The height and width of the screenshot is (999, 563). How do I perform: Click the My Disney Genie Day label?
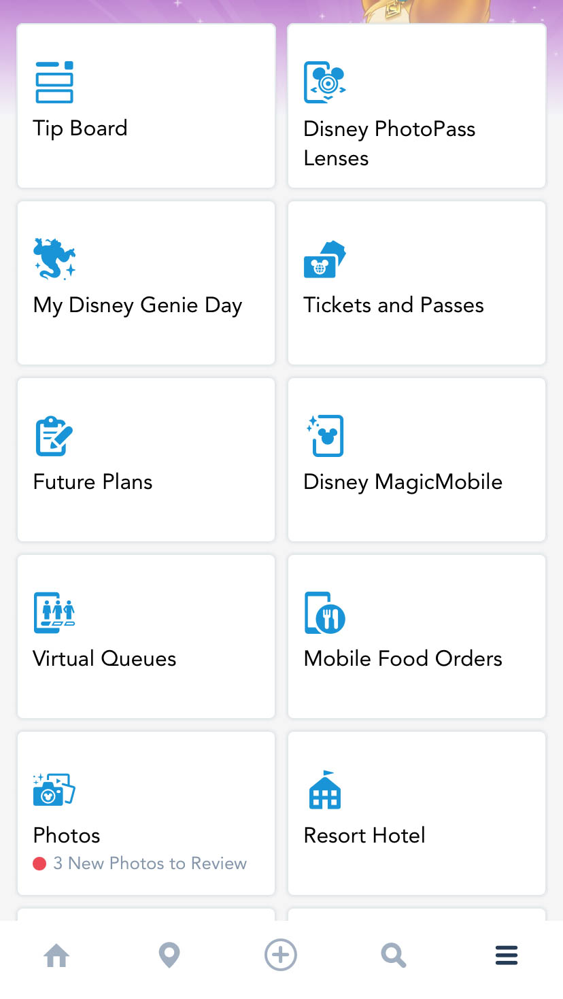pyautogui.click(x=137, y=305)
